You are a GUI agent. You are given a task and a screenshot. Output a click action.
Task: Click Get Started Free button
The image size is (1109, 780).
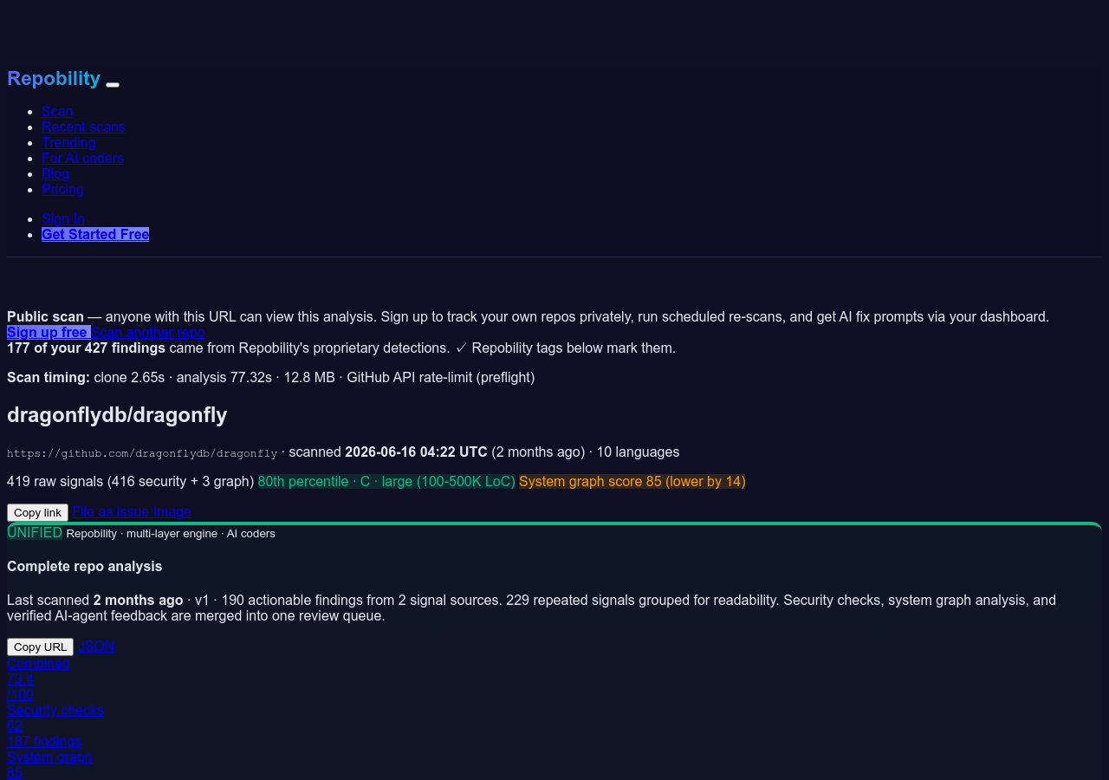95,234
